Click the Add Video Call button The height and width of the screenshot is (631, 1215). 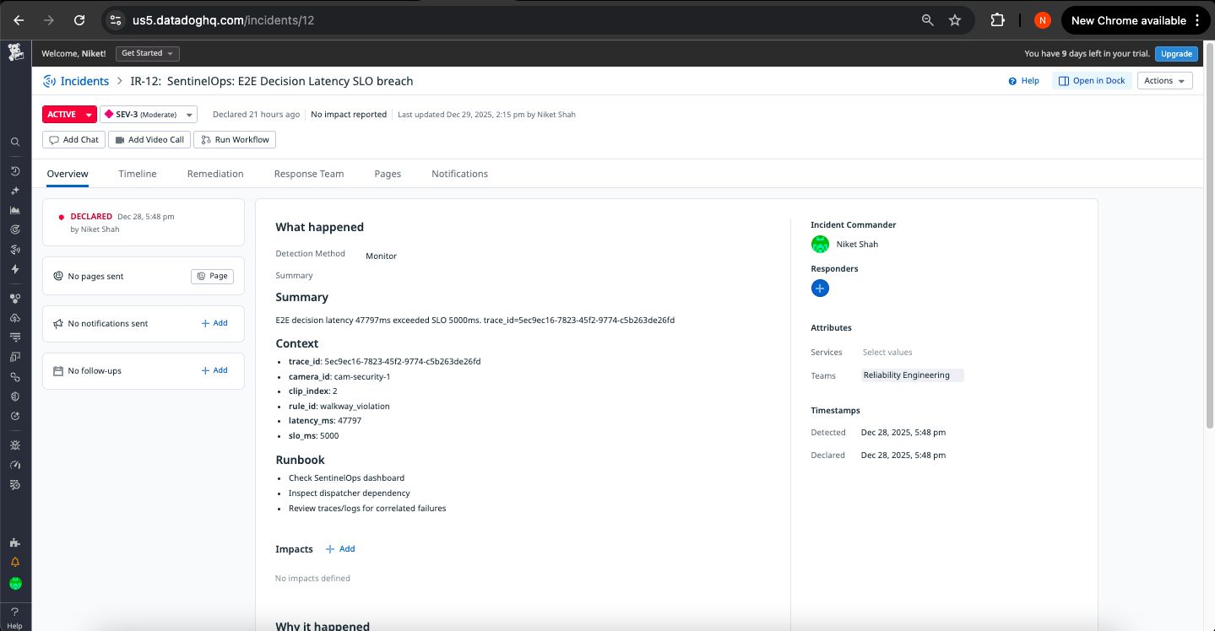[149, 140]
